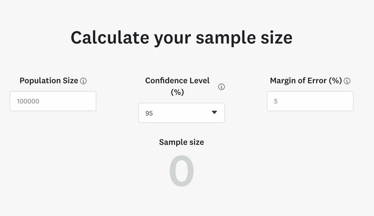Open the Confidence Level info tooltip icon

click(x=221, y=87)
